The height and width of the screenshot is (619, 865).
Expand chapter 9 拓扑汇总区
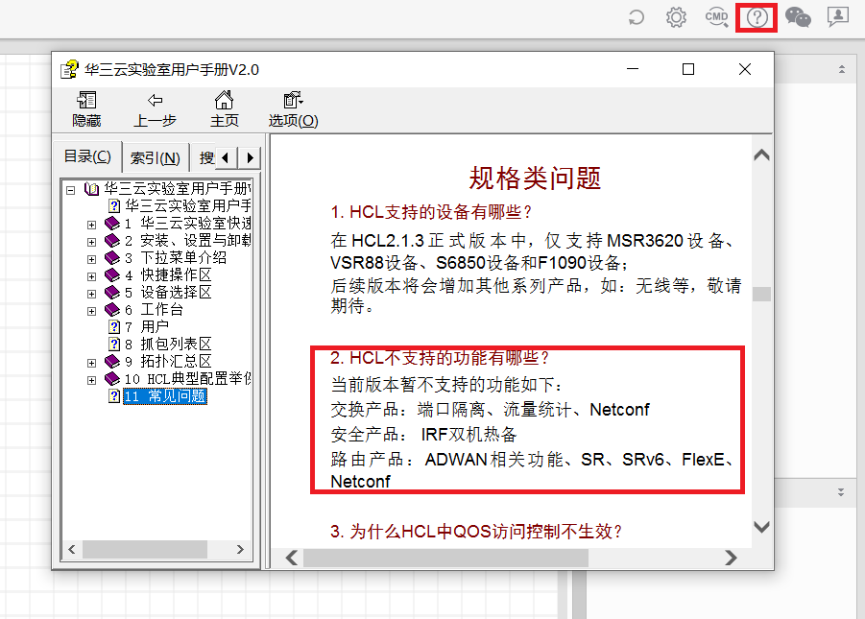(x=91, y=363)
